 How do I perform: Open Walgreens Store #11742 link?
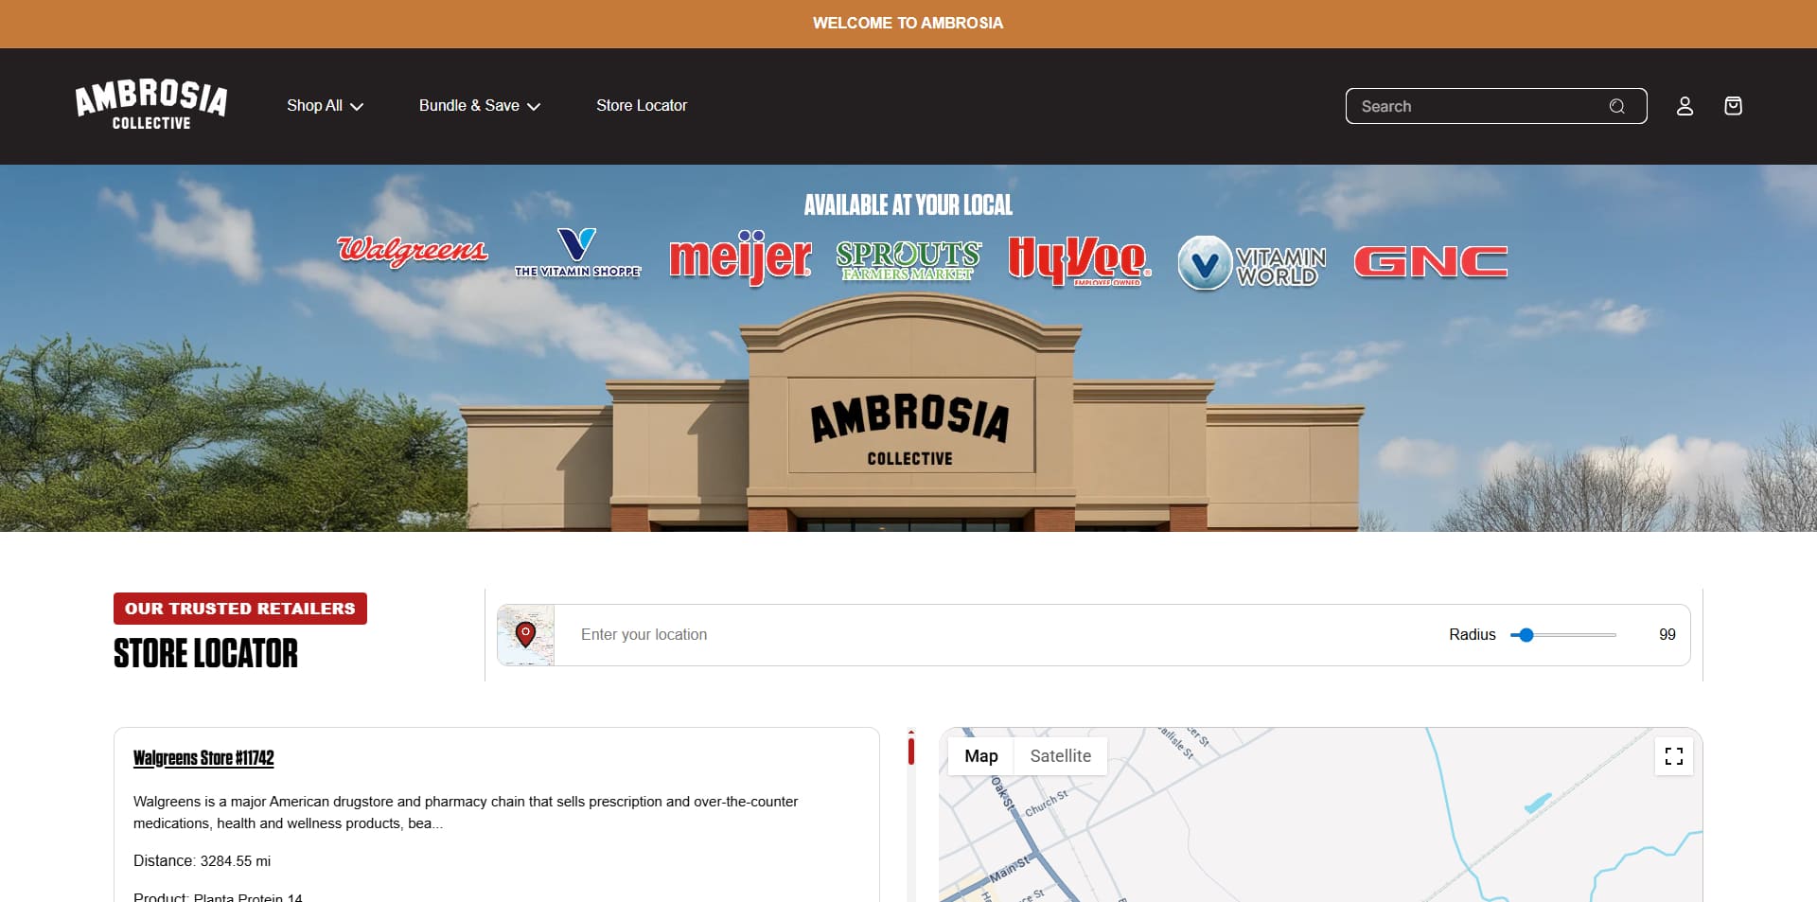(203, 758)
